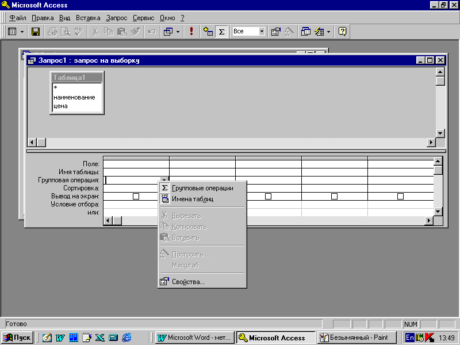Run the query with the exclamation icon
The width and height of the screenshot is (460, 345).
point(191,32)
